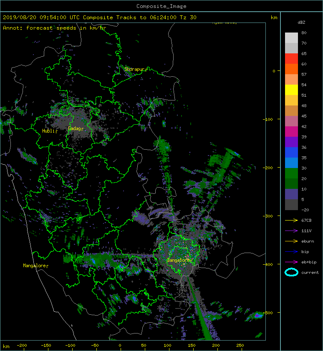Click the 'Annot: forecast speeds in km/hr' text

55,28
